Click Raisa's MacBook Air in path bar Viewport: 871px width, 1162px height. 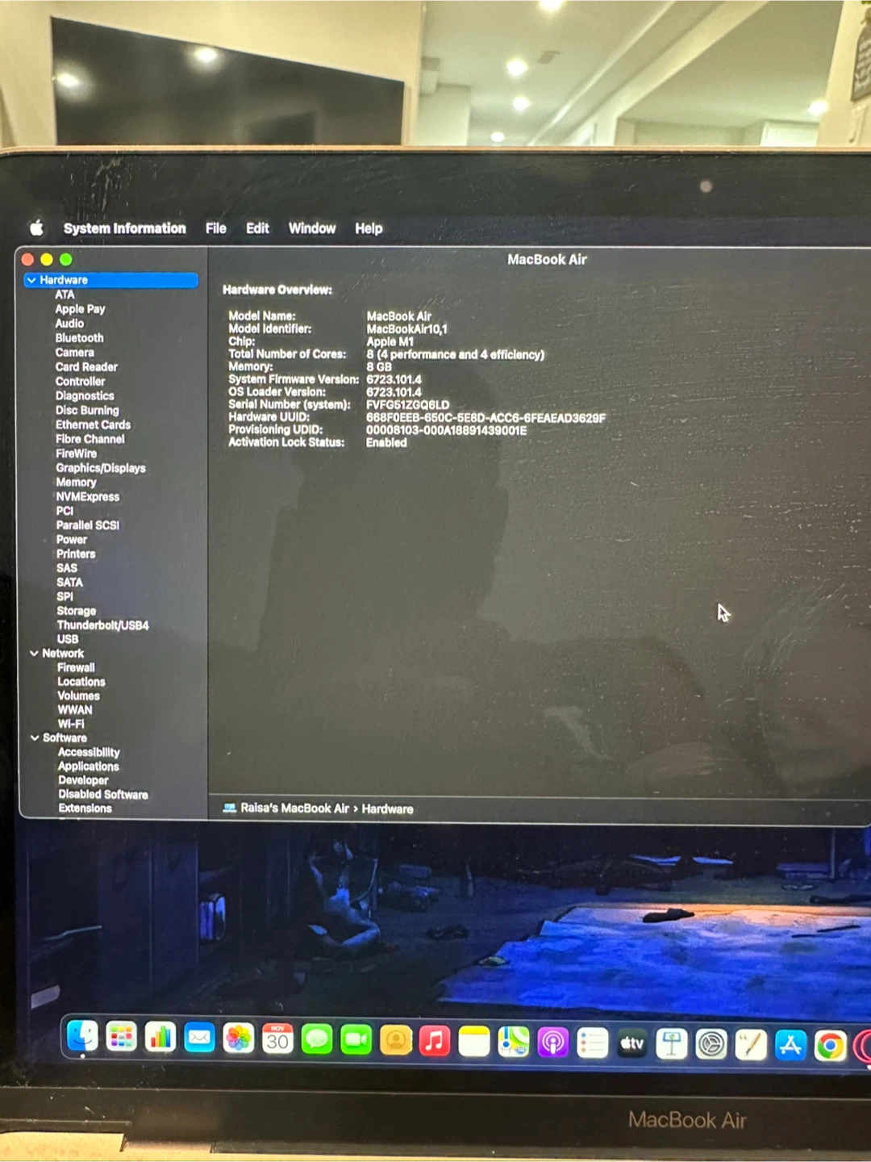294,808
